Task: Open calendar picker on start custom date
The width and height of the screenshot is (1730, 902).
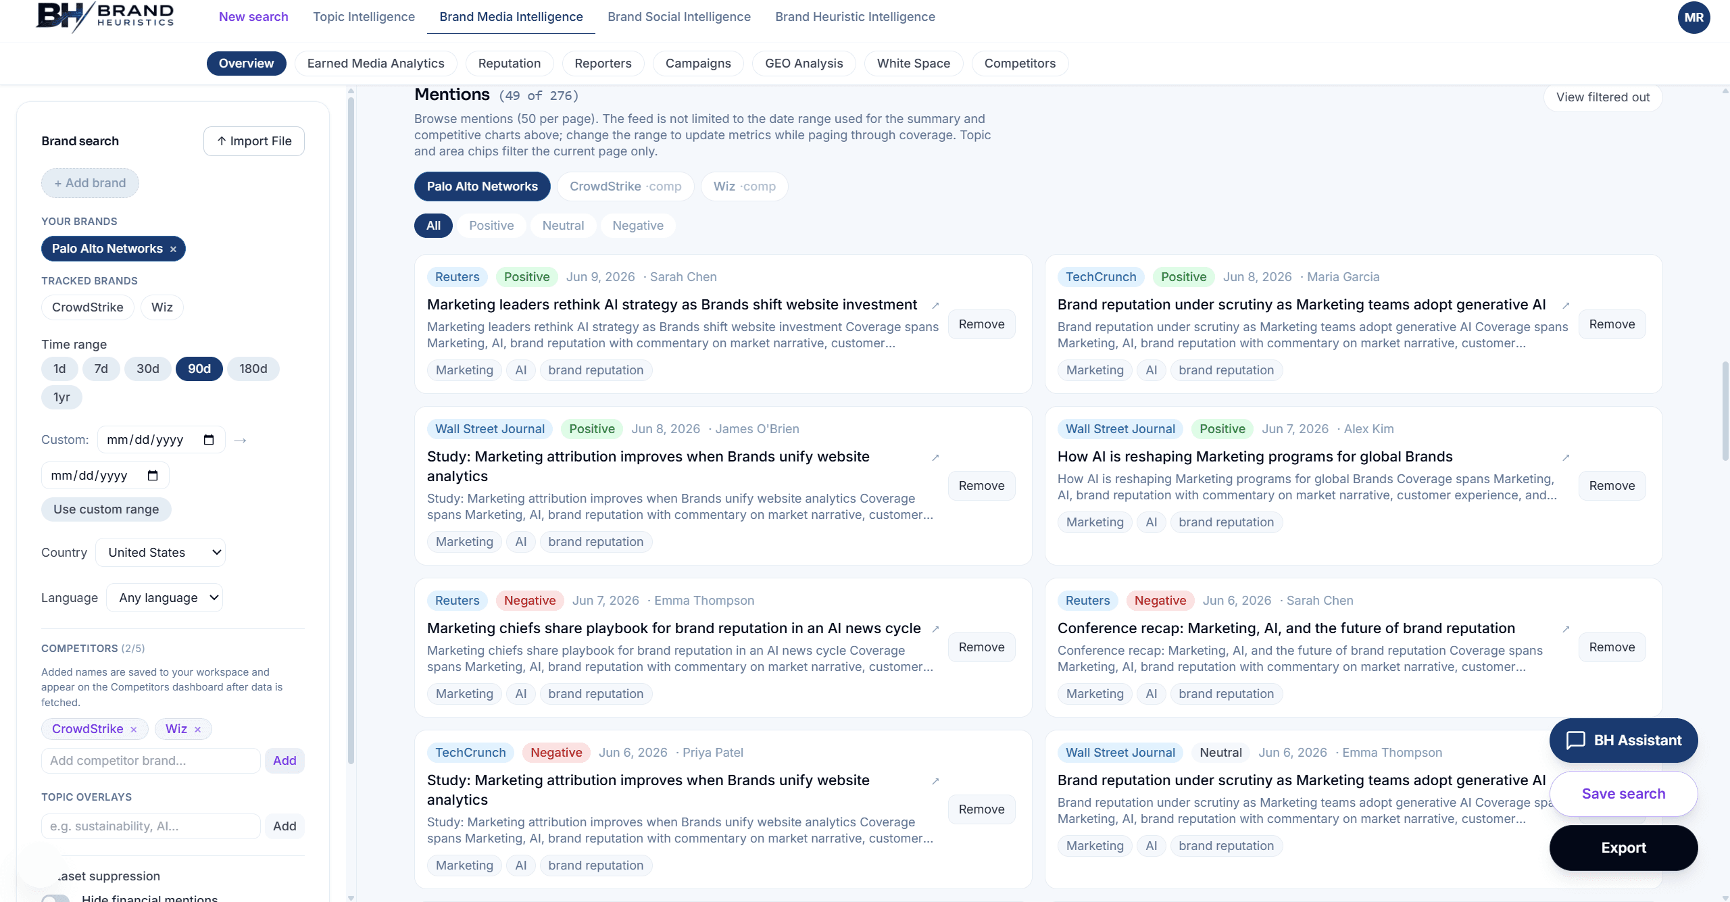Action: (x=209, y=440)
